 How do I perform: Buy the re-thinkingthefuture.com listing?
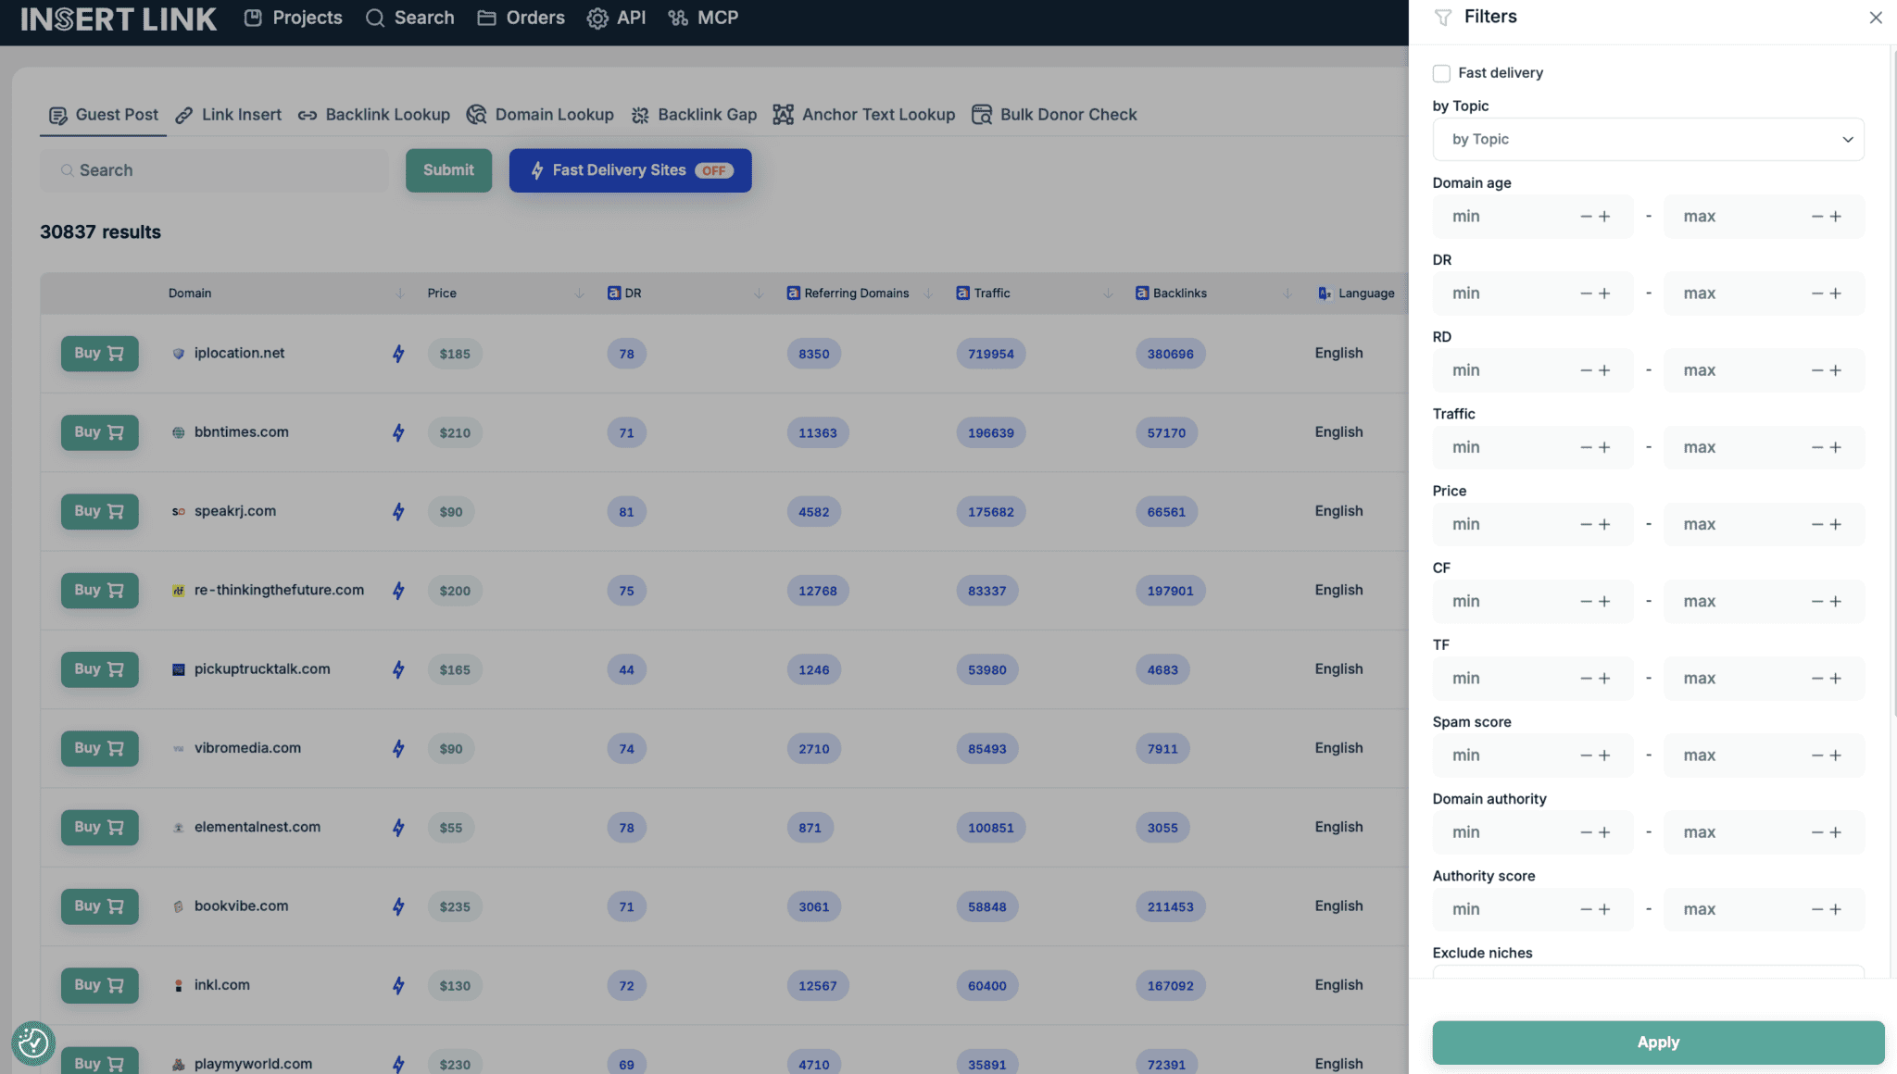point(99,591)
